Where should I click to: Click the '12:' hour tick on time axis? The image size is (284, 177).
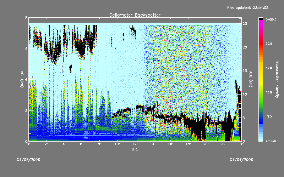[x=135, y=144]
